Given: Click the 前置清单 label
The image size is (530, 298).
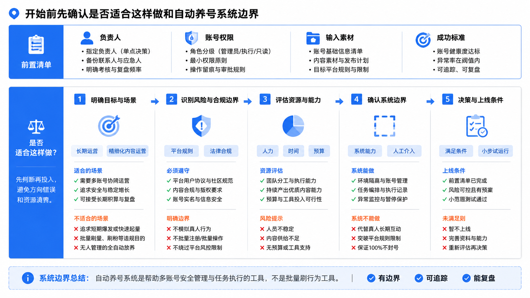Looking at the screenshot, I should [x=36, y=65].
